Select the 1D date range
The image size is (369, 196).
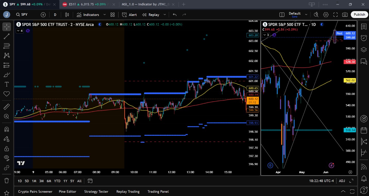pos(20,181)
